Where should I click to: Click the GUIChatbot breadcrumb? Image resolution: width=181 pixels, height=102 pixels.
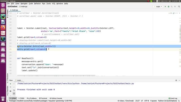tap(12, 7)
